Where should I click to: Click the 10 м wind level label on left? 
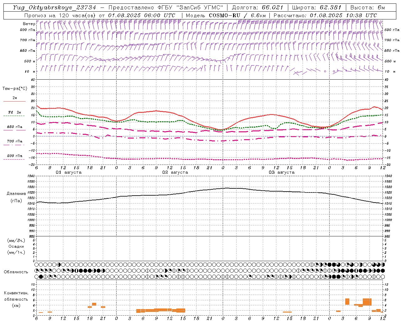tap(29, 71)
